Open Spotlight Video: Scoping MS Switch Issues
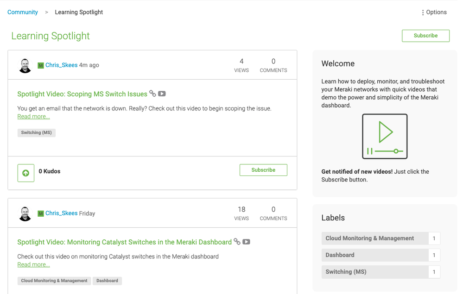This screenshot has height=294, width=463. 82,94
